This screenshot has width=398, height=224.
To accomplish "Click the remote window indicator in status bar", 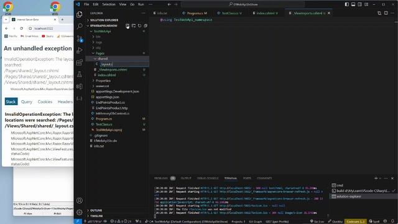I will point(78,222).
